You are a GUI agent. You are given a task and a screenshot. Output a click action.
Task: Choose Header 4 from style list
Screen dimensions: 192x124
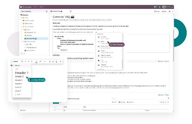(x=18, y=84)
